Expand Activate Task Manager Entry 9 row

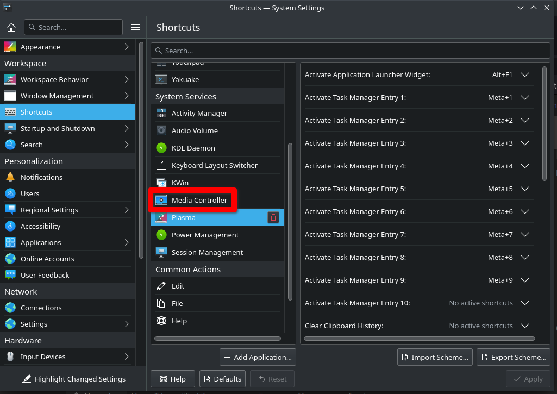[x=525, y=280]
